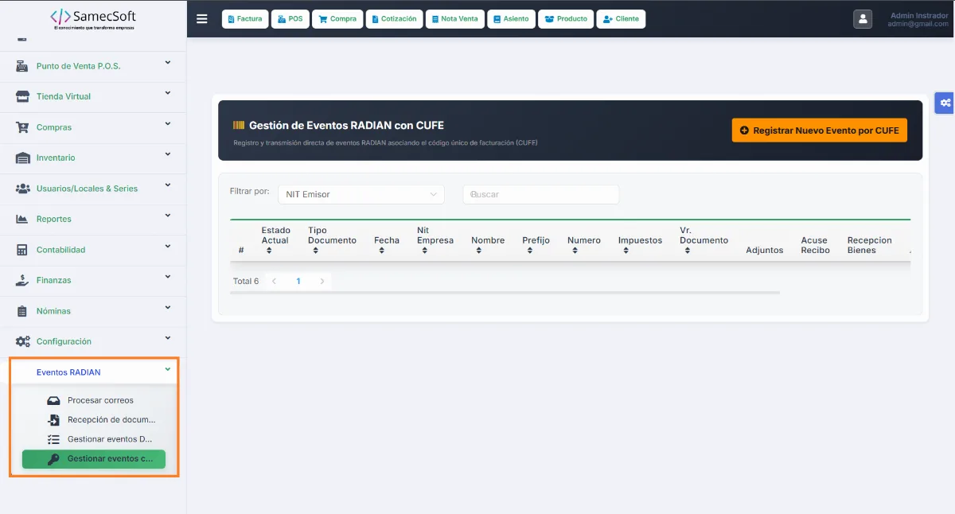Sort table by the Estado Actual arrows
Image resolution: width=955 pixels, height=514 pixels.
point(269,251)
